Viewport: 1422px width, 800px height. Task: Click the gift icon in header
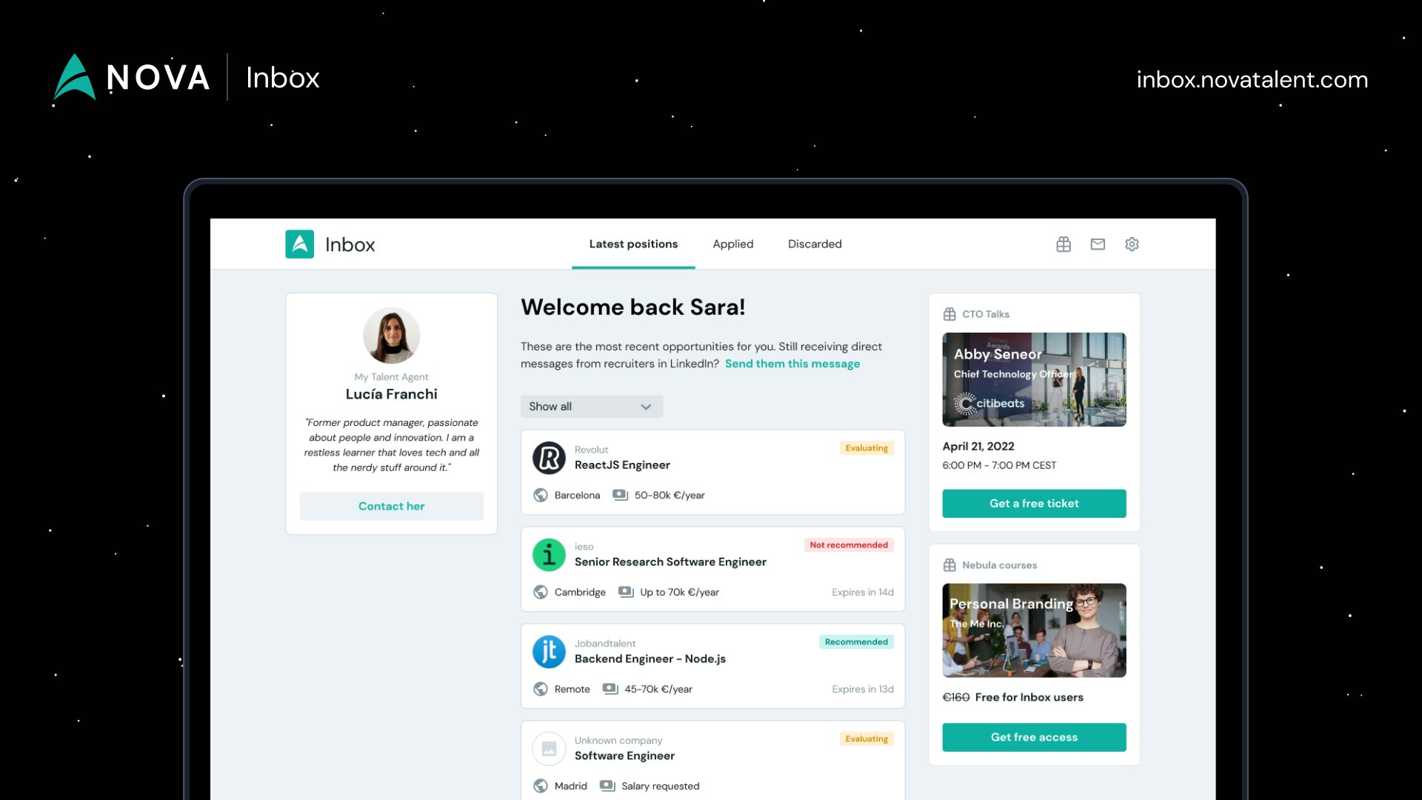[1064, 244]
